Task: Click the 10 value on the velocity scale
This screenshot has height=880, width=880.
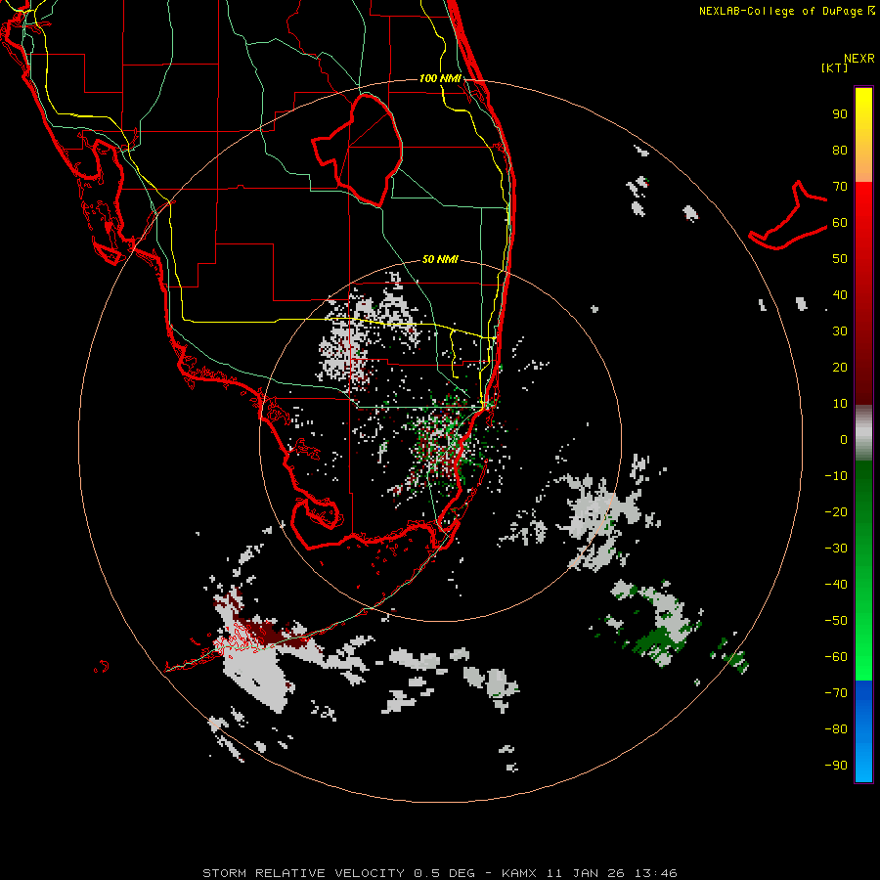Action: coord(840,404)
